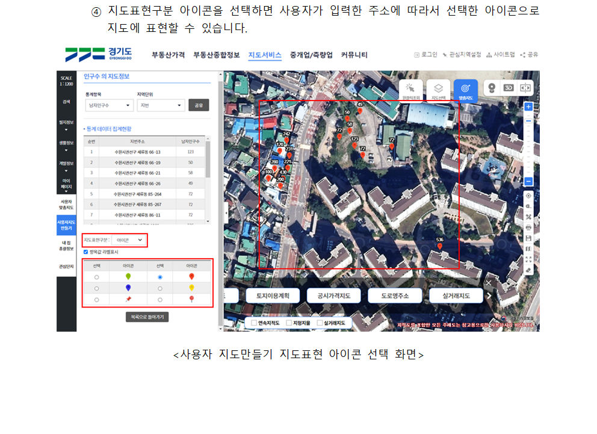Viewport: 597px width, 434px height.
Task: Enable the 연속지적도 checkbox
Action: (254, 323)
